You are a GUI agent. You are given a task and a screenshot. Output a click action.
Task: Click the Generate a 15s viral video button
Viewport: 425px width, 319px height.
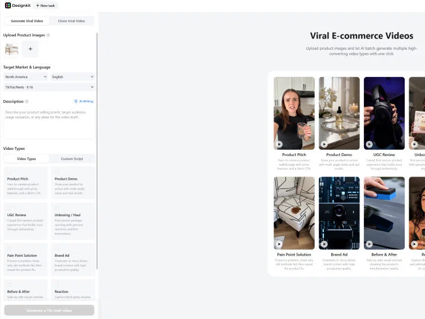click(x=49, y=310)
